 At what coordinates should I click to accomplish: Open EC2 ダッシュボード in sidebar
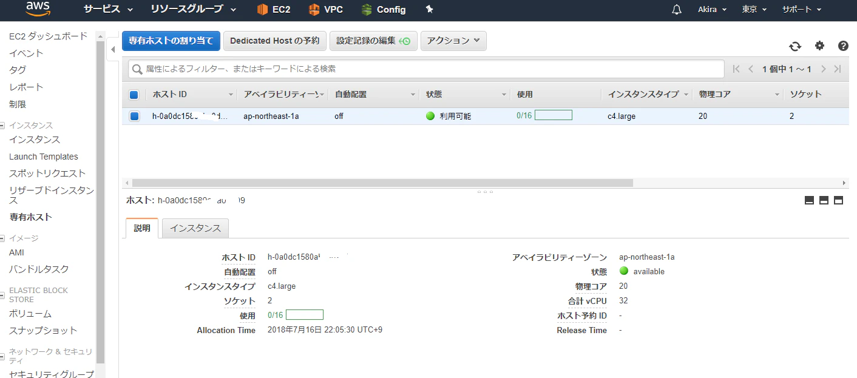point(48,36)
